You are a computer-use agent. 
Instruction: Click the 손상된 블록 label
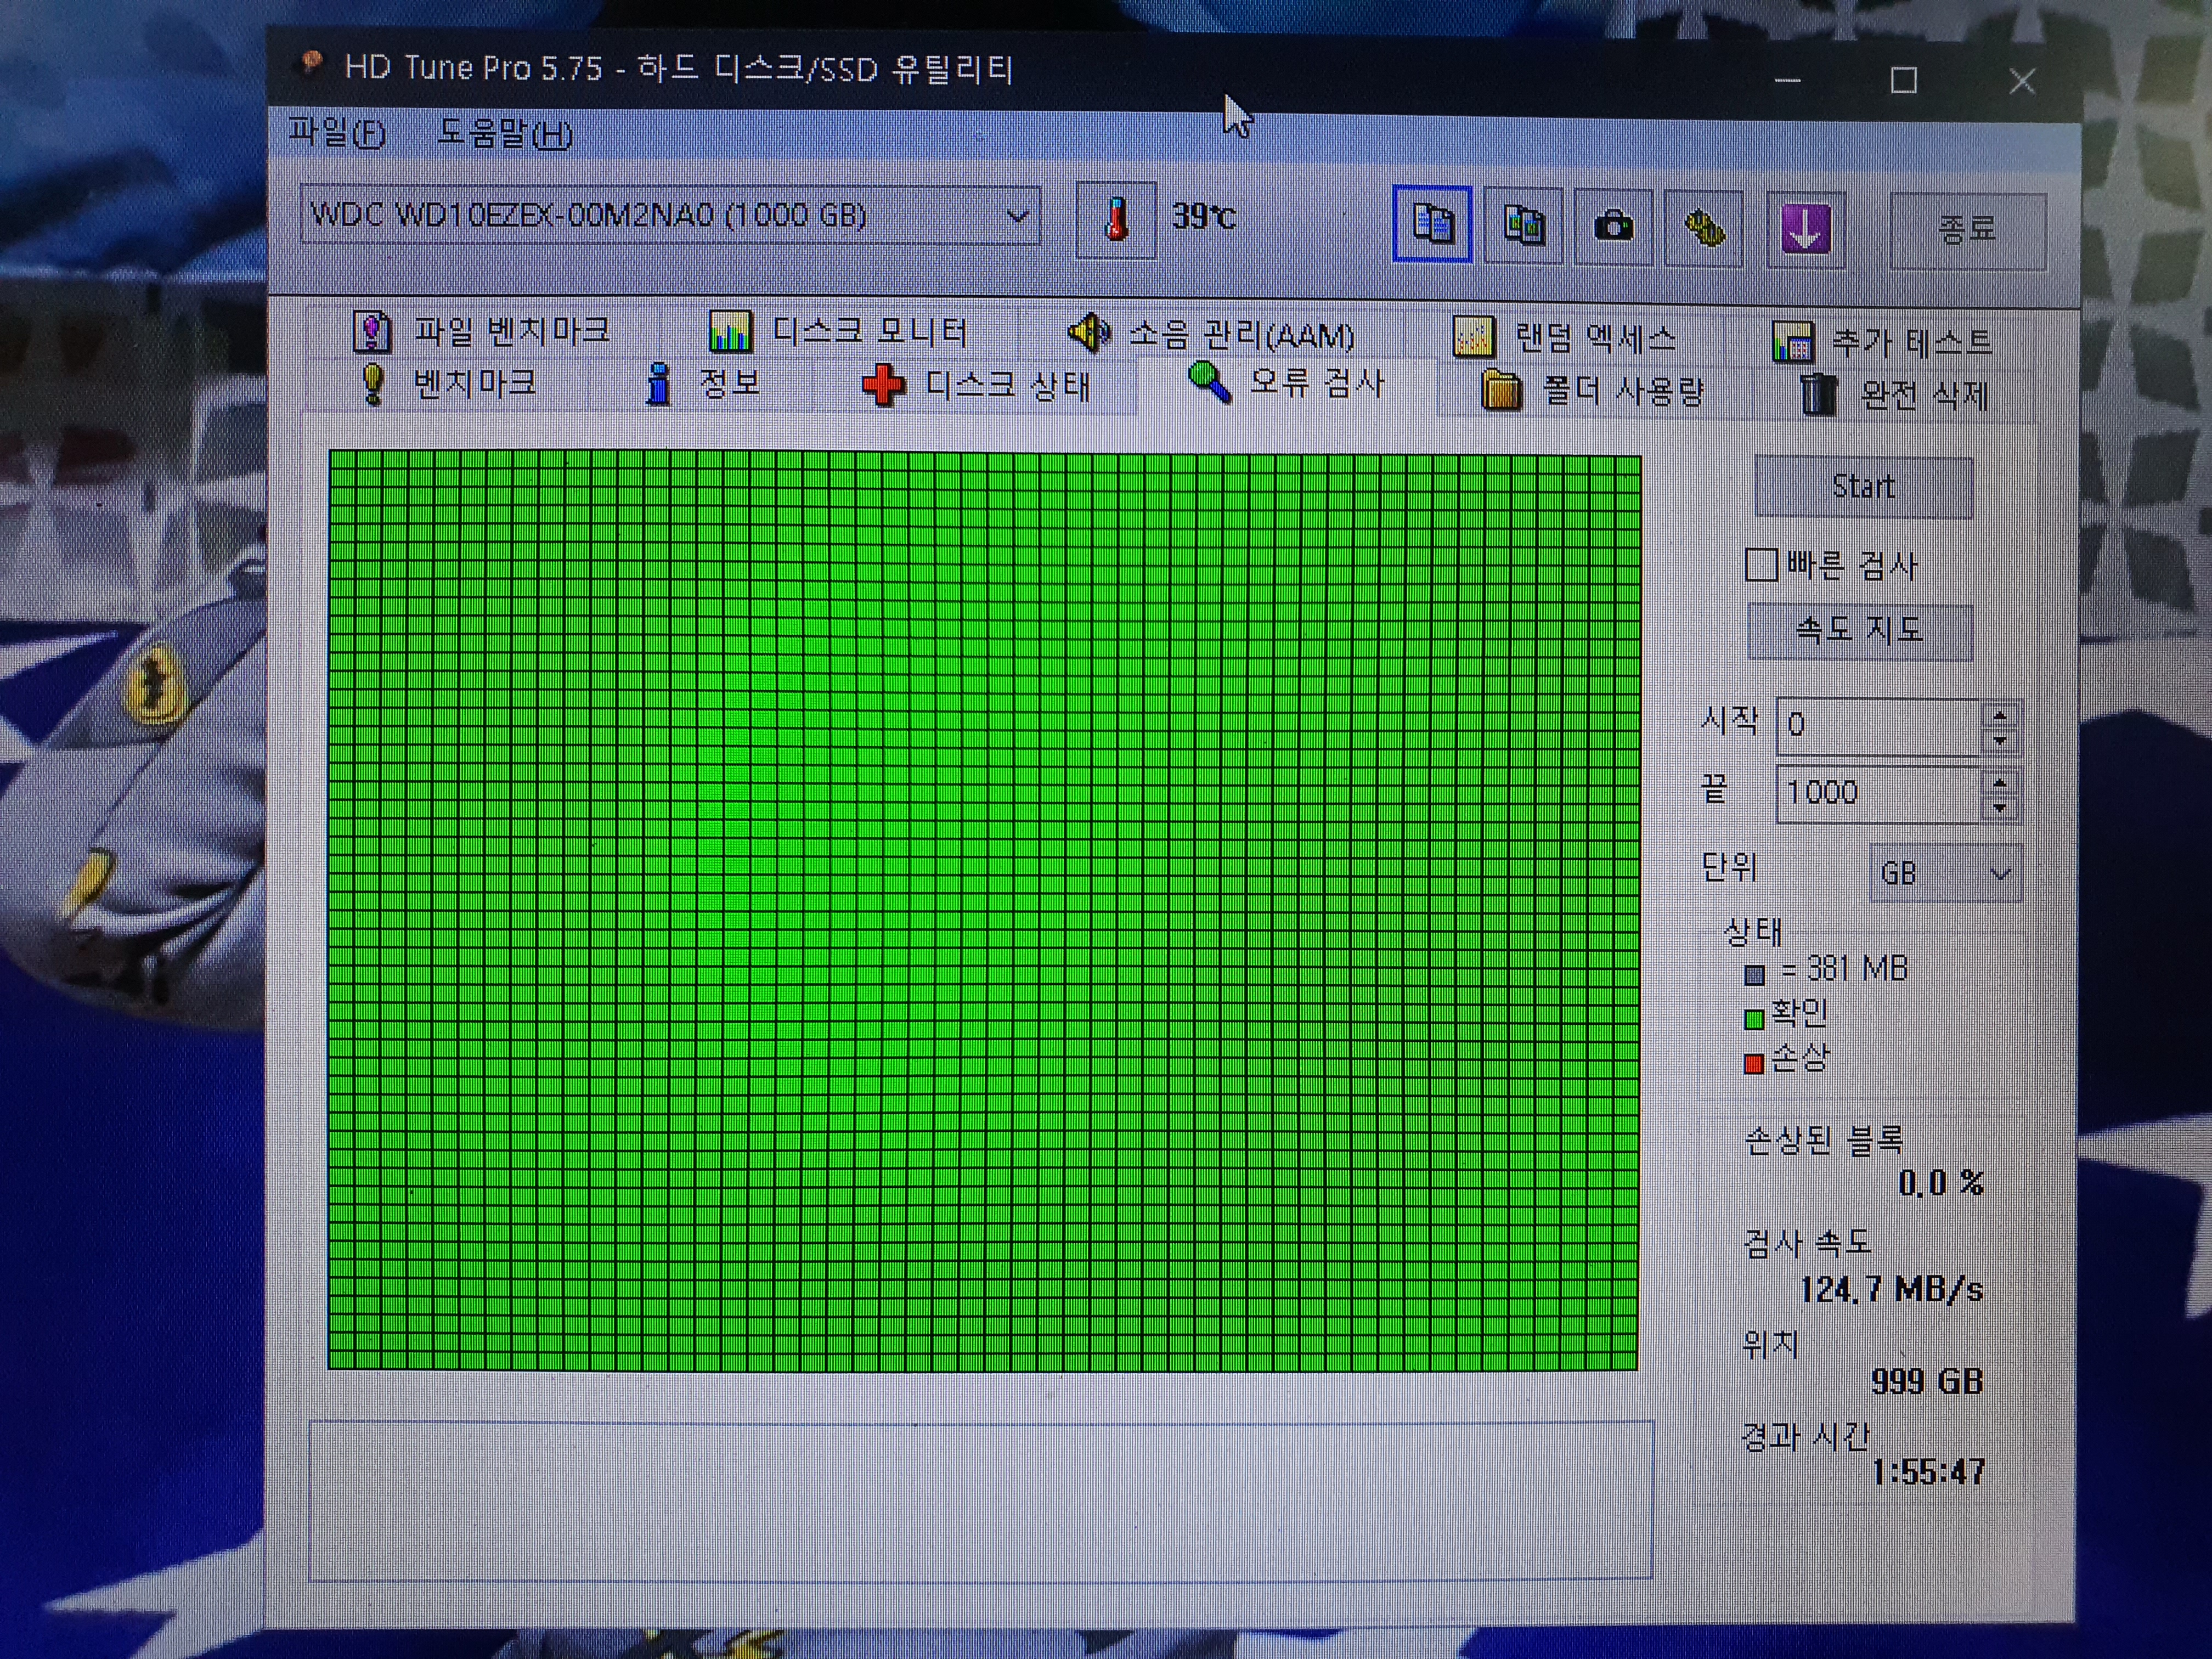(x=1823, y=1140)
